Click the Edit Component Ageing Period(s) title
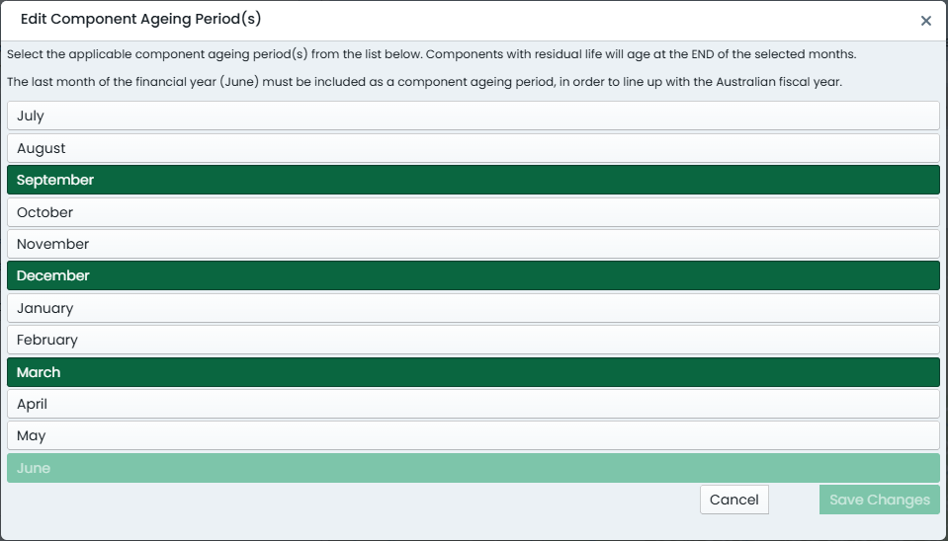The image size is (948, 541). click(141, 20)
